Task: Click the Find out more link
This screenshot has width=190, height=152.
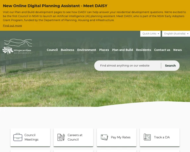Action: point(12,26)
